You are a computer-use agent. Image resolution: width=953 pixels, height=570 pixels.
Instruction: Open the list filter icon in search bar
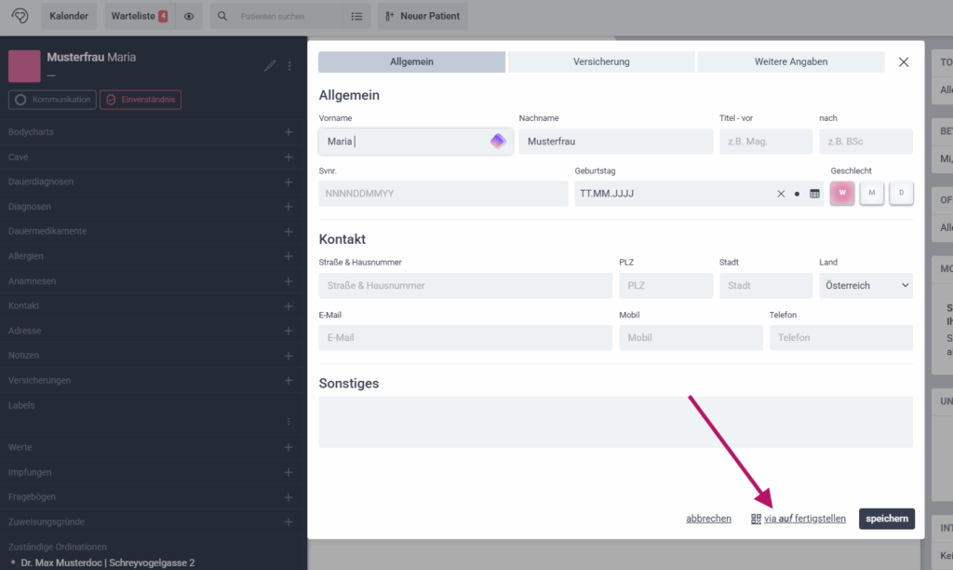point(356,16)
